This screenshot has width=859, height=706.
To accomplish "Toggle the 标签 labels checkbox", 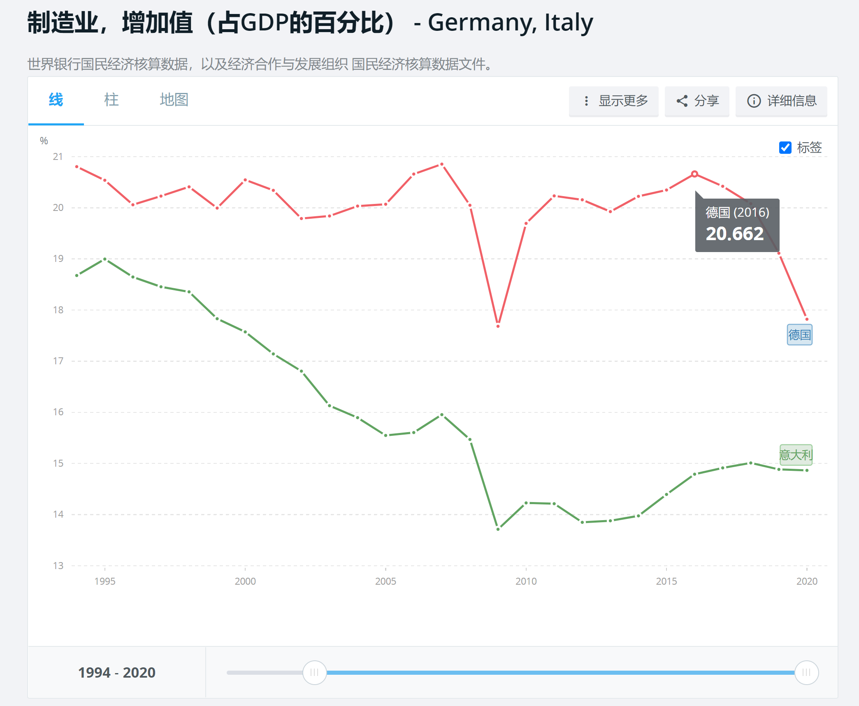I will (x=785, y=148).
